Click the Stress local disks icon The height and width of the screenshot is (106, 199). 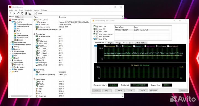pos(95,37)
